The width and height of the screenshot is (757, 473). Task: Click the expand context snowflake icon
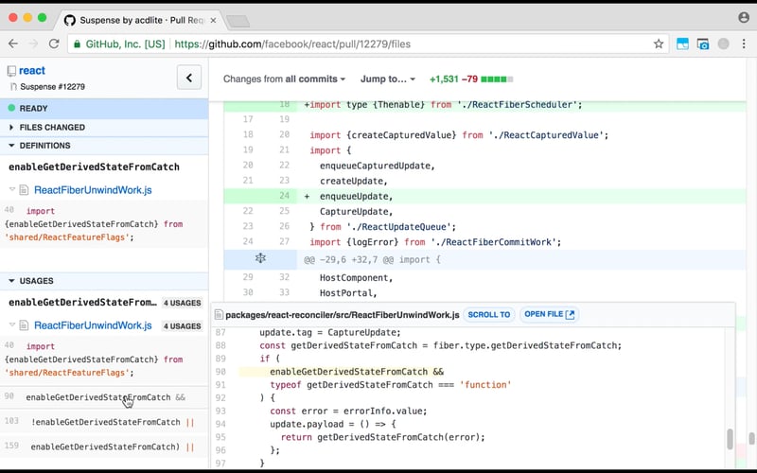tap(260, 258)
